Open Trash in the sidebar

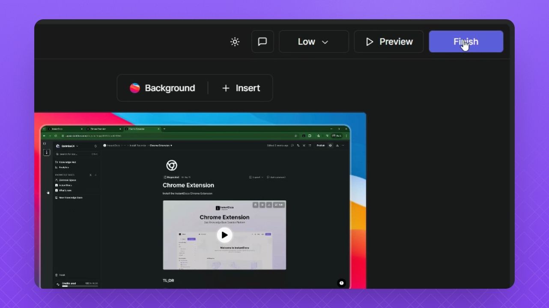click(60, 275)
